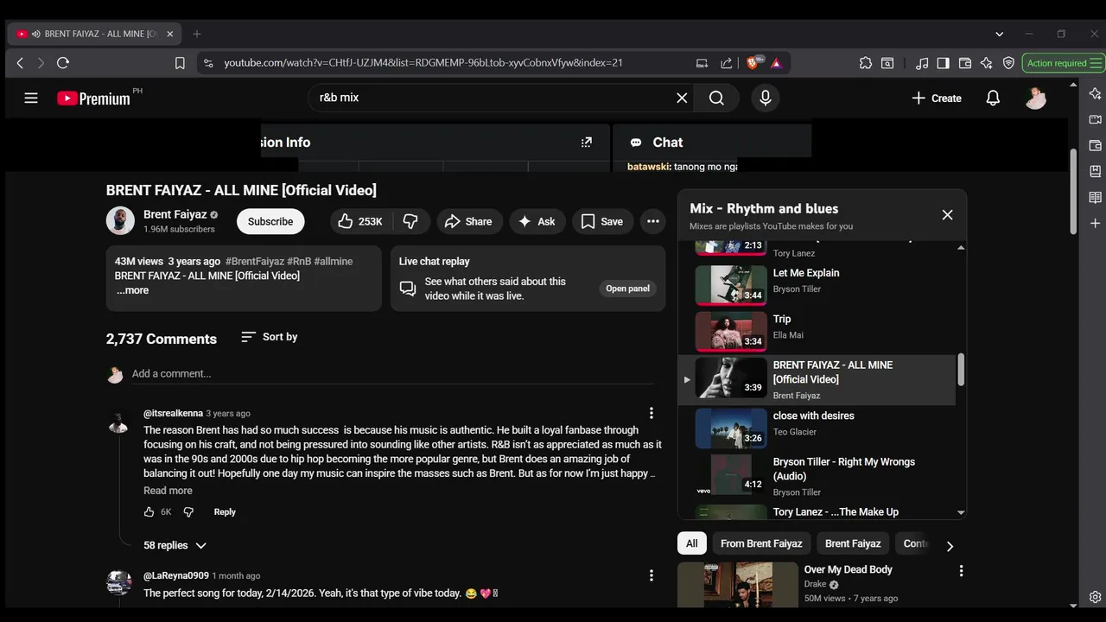The image size is (1106, 622).
Task: Expand the 58 replies thread
Action: click(175, 545)
